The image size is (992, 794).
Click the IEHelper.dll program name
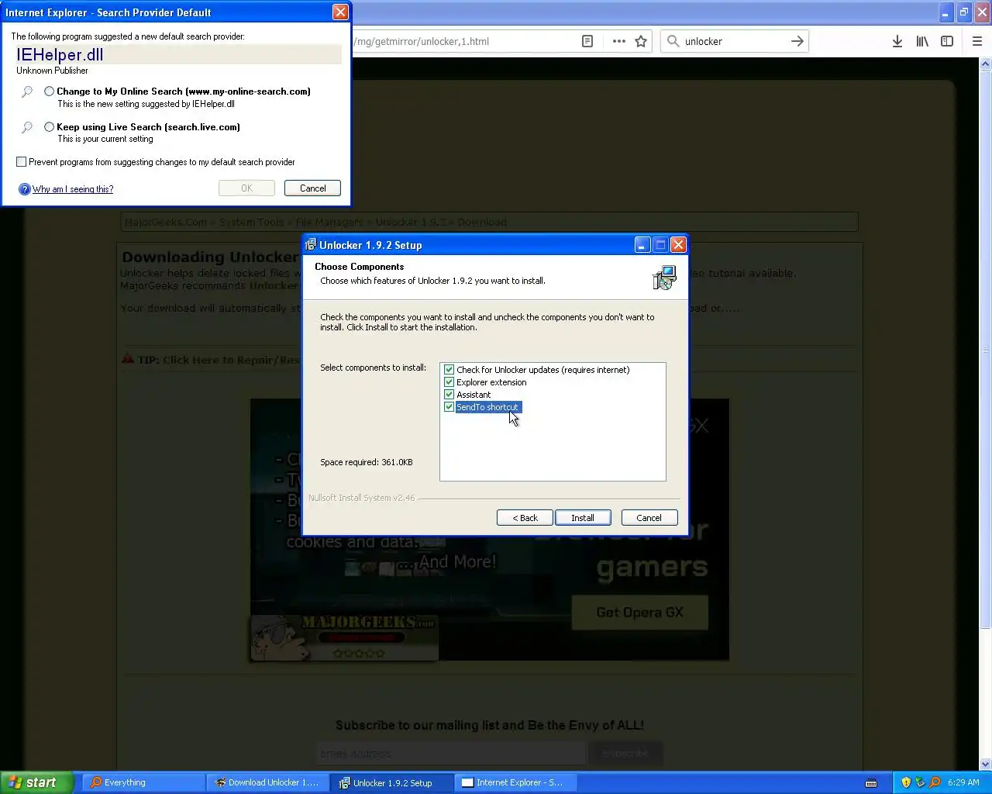[60, 54]
